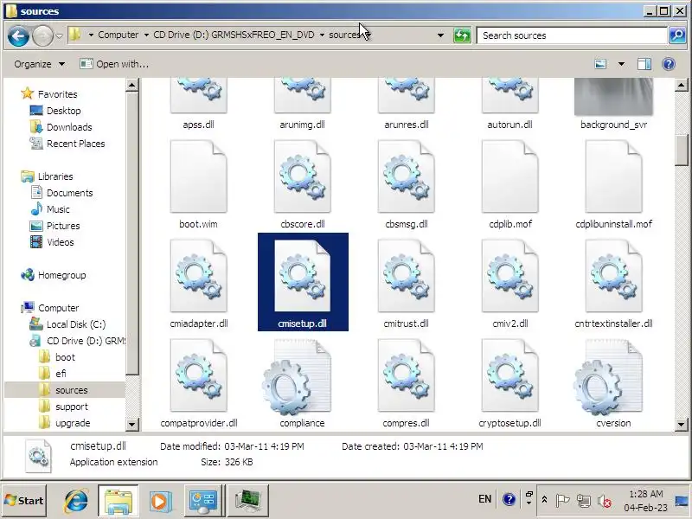Click the selected cmisetup.dll file icon
Viewport: 692px width, 519px height.
302,276
